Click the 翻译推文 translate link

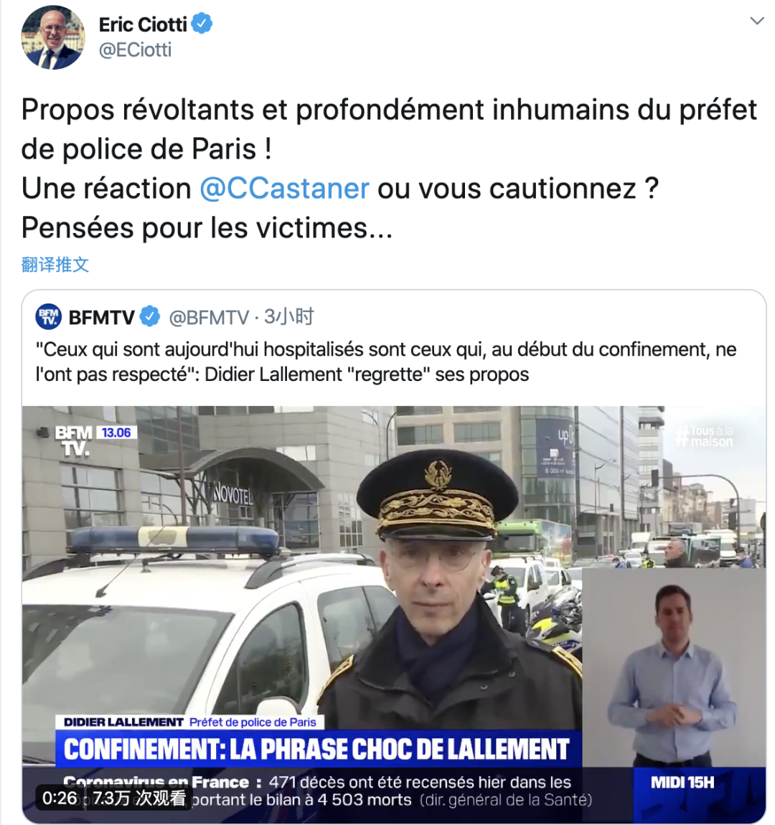[55, 264]
